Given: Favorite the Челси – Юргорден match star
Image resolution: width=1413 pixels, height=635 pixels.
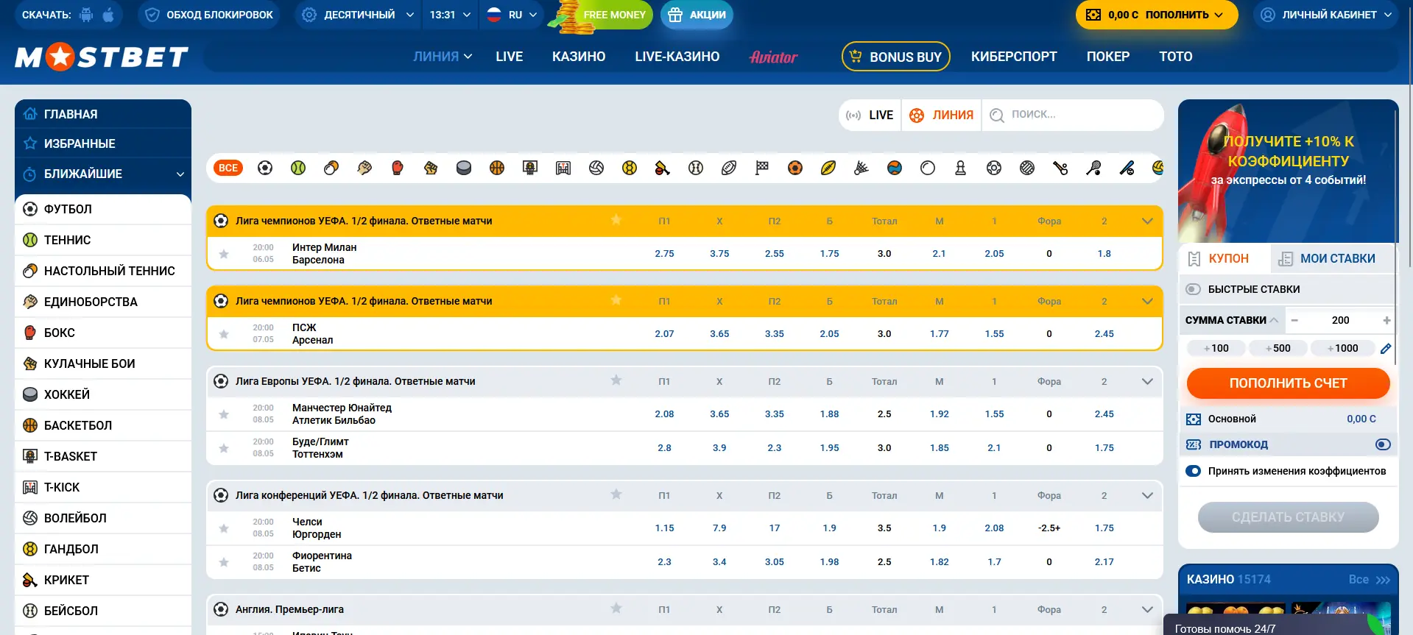Looking at the screenshot, I should pos(224,528).
